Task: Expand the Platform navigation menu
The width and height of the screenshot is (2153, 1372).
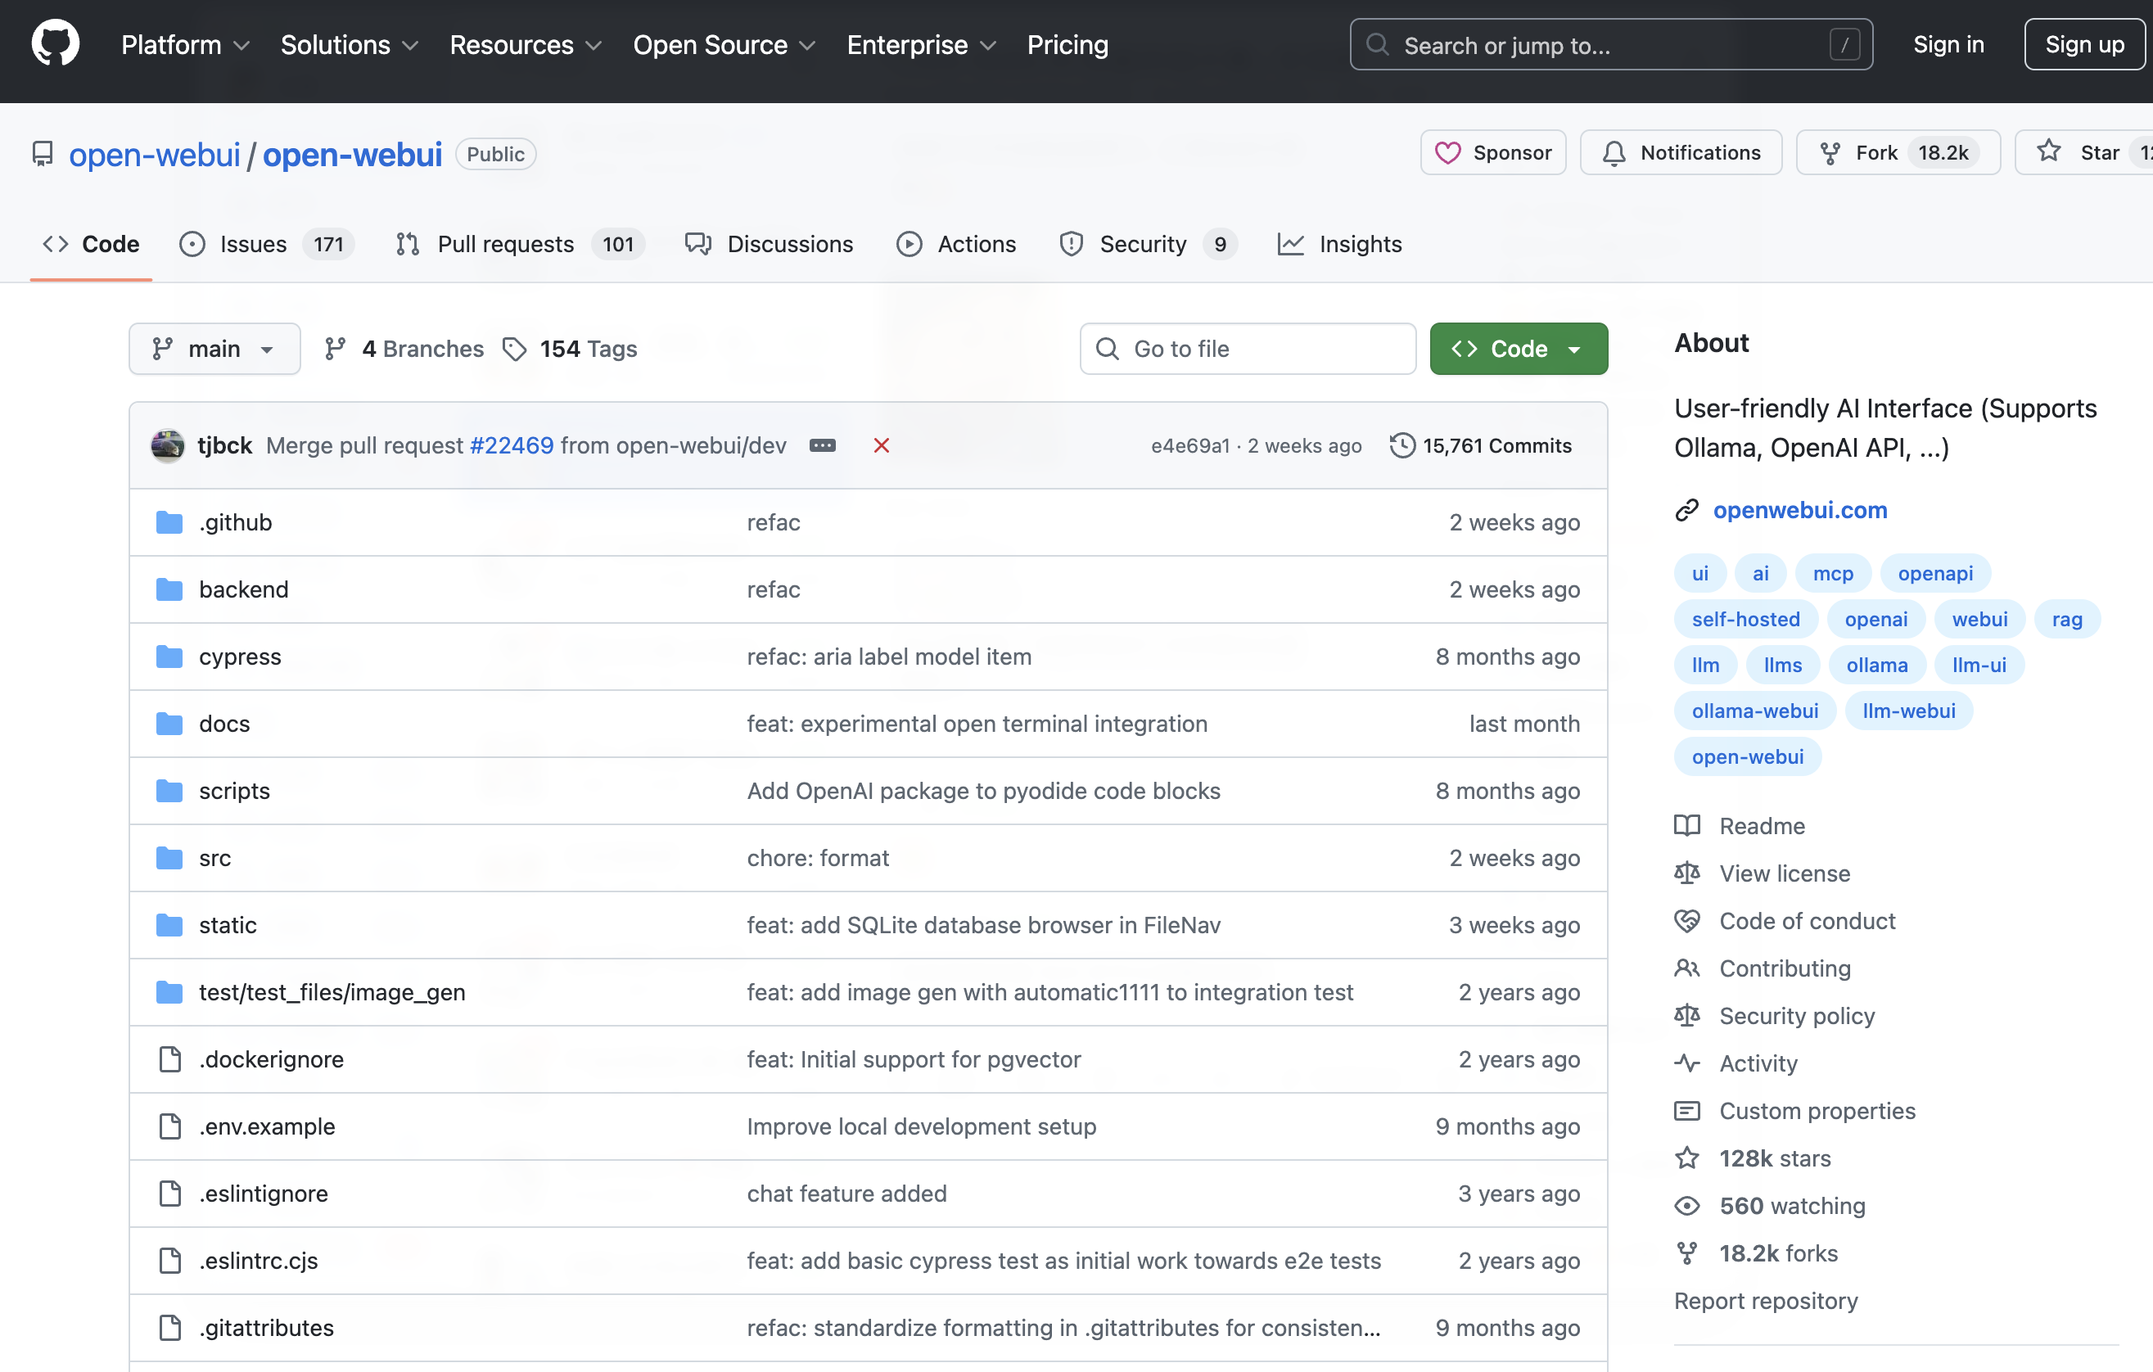Action: pos(184,45)
